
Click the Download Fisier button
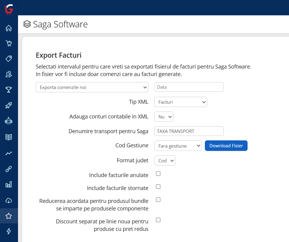(226, 146)
